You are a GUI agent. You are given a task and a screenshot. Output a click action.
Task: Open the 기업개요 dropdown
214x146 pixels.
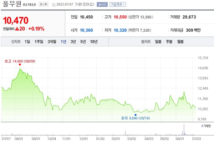coord(118,4)
